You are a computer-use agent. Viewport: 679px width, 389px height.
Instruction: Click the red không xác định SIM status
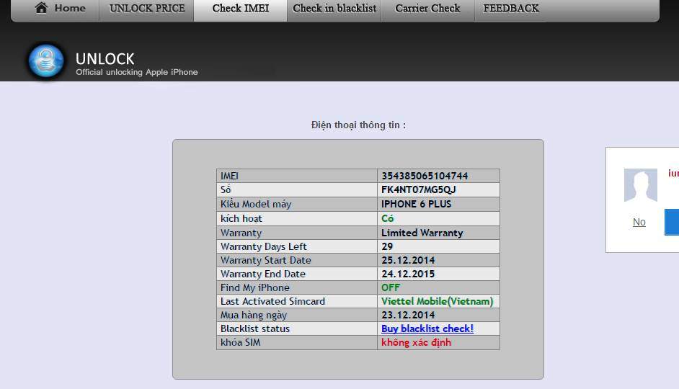(416, 343)
